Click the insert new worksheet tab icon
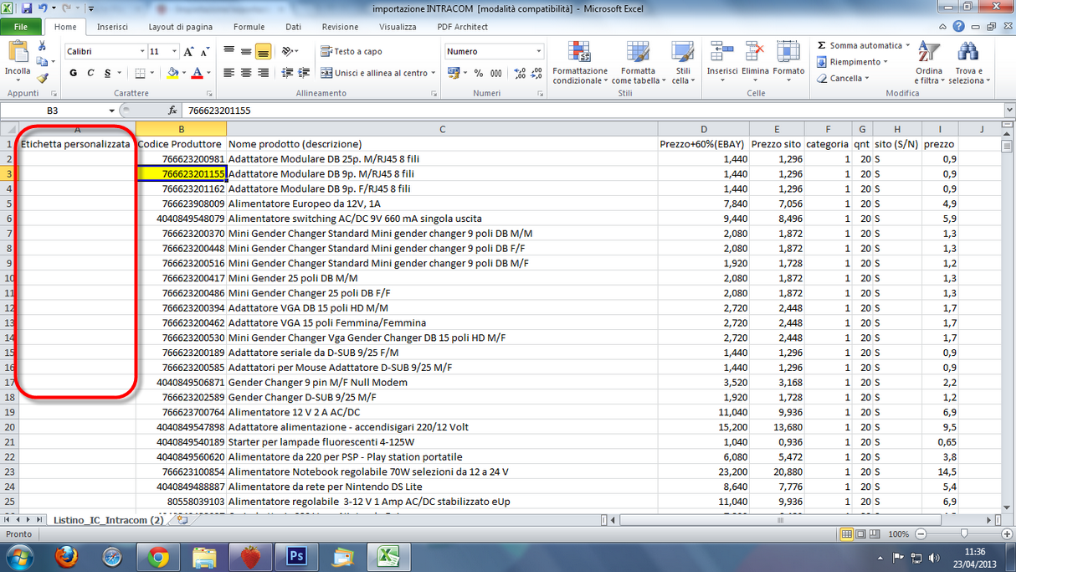 tap(182, 520)
